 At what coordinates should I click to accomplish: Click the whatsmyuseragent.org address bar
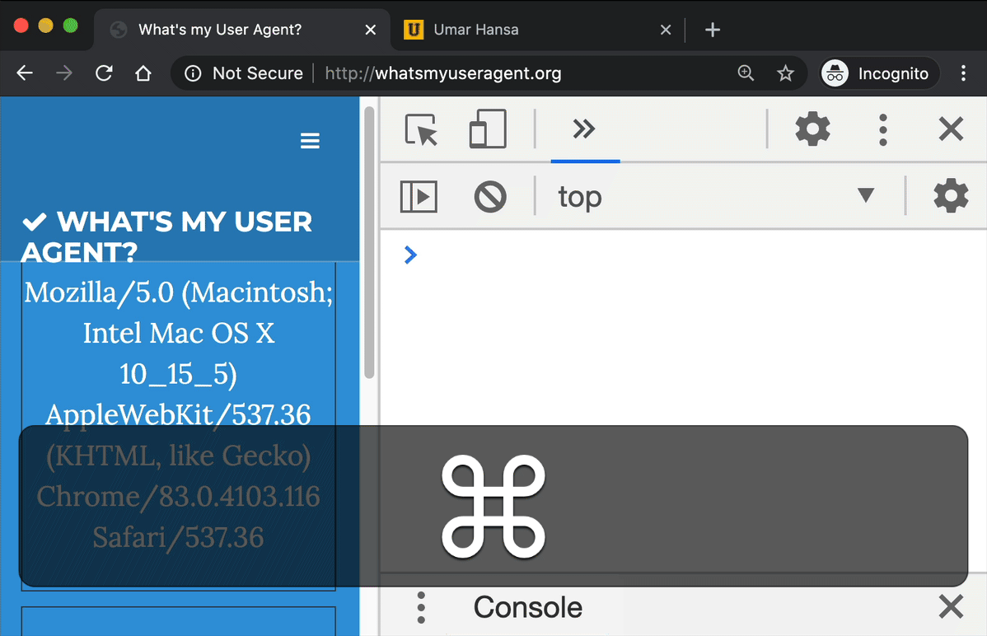tap(443, 73)
